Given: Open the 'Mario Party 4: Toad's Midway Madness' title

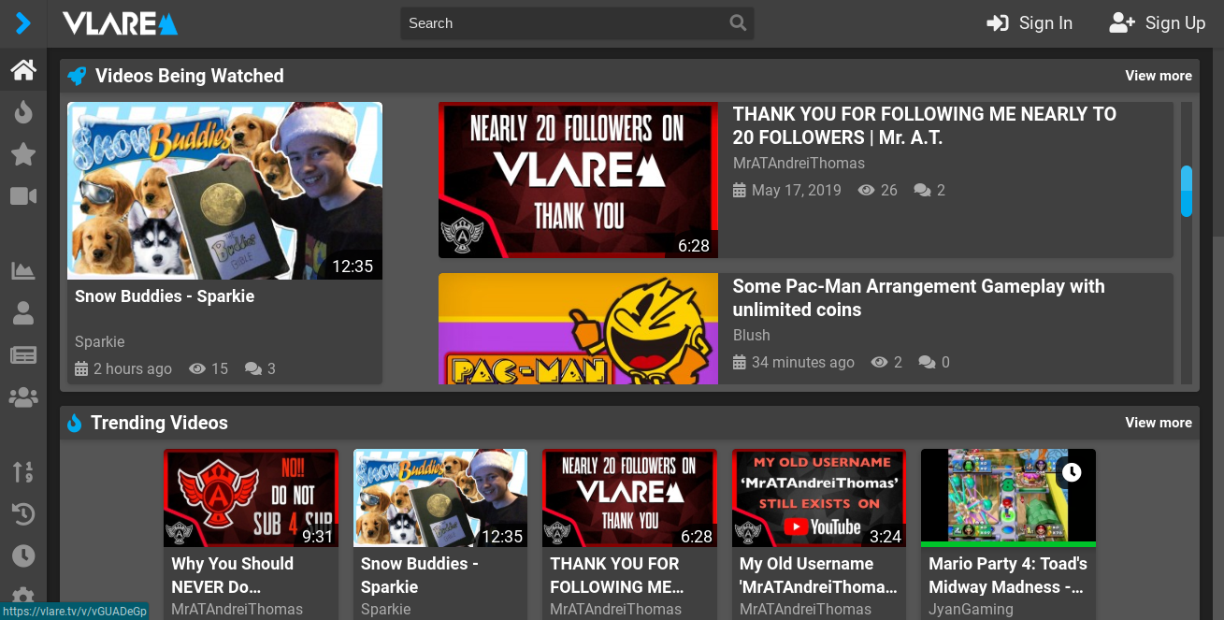Looking at the screenshot, I should (x=1008, y=575).
